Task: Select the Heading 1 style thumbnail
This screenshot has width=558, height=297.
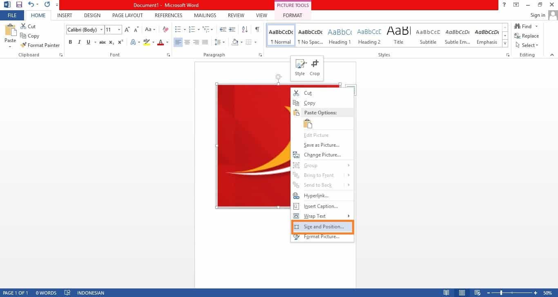Action: [x=339, y=36]
